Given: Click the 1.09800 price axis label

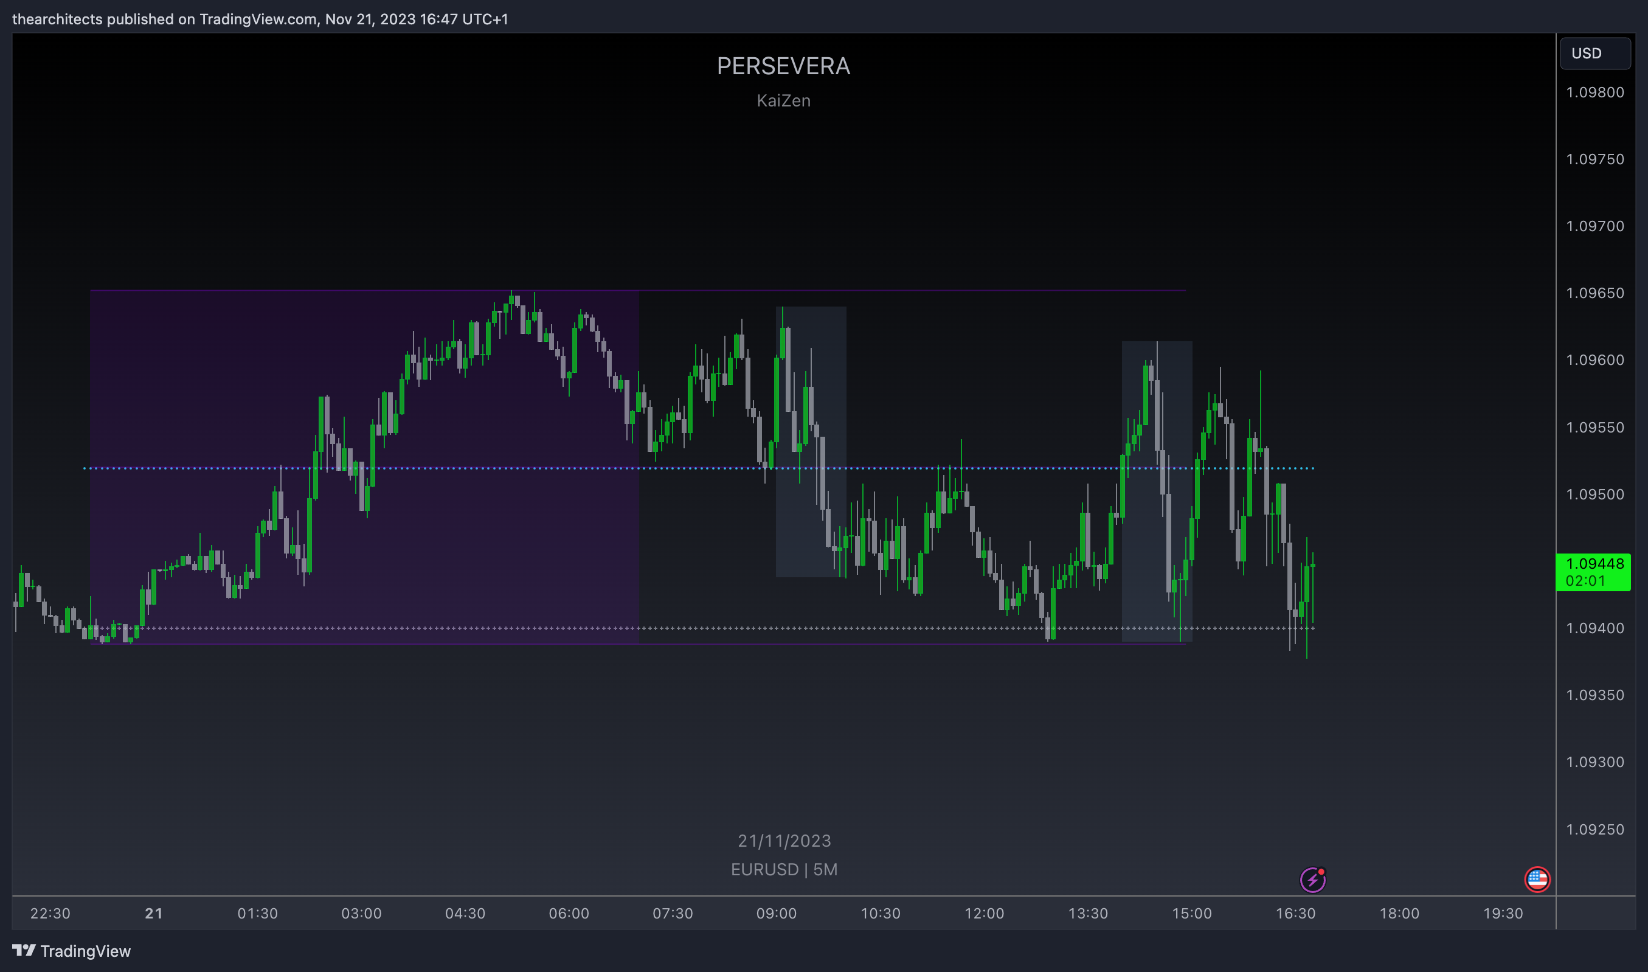Looking at the screenshot, I should 1595,92.
